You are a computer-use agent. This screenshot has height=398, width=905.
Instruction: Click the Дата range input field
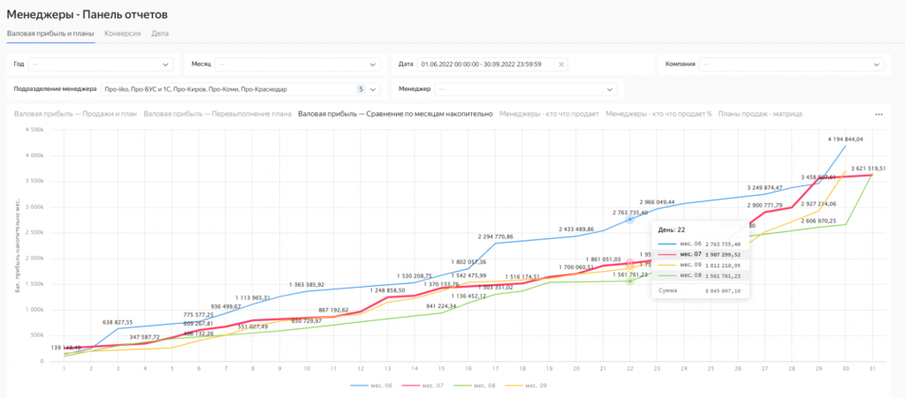click(x=486, y=64)
